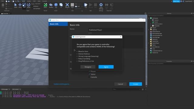Click the Camera icon in Explorer
Screen dimensions: 194x109
pyautogui.click(x=153, y=20)
